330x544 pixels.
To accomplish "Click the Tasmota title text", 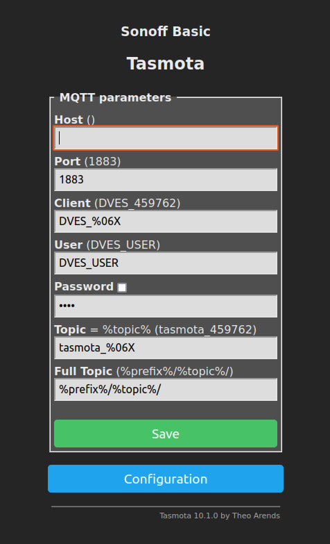I will click(x=166, y=63).
